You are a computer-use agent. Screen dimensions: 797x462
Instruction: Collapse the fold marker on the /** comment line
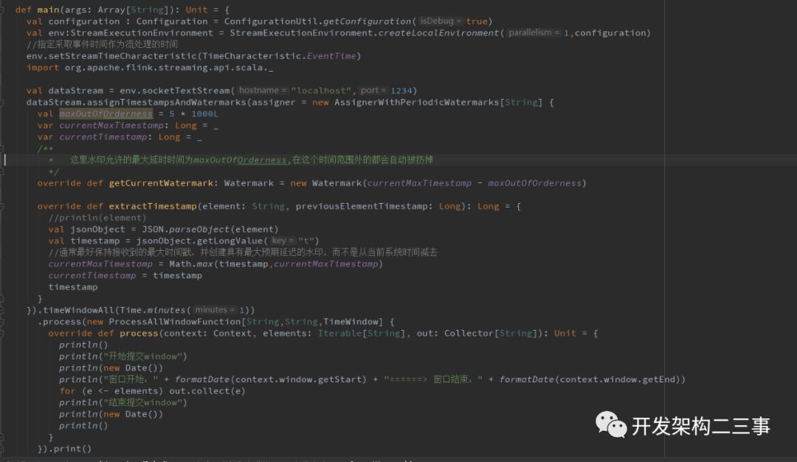(x=2, y=148)
